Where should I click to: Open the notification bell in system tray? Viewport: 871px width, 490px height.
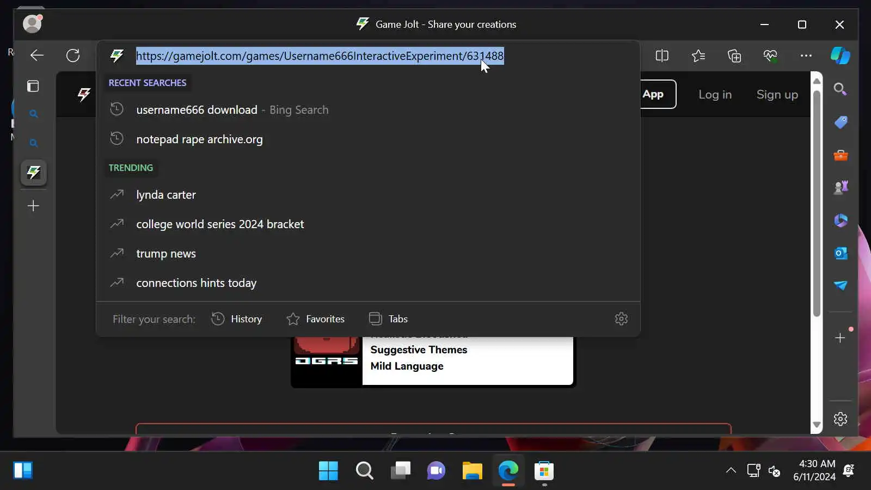click(x=848, y=470)
